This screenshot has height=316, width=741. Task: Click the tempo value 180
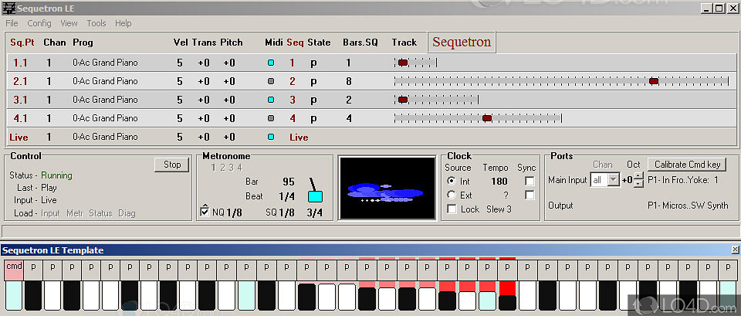[x=499, y=182]
